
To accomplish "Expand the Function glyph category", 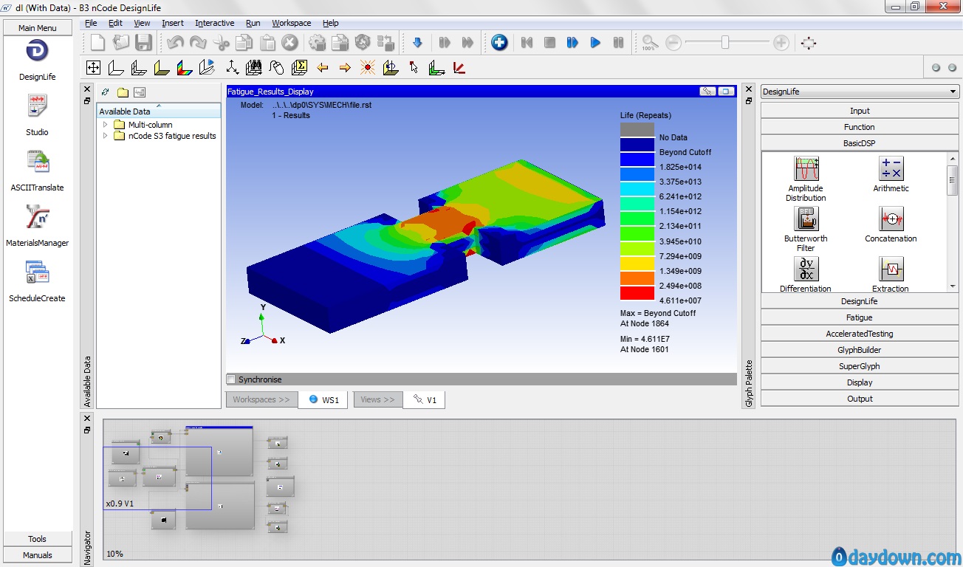I will tap(860, 127).
